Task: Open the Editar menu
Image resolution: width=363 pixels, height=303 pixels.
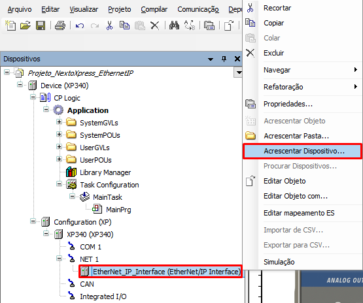Action: click(50, 10)
